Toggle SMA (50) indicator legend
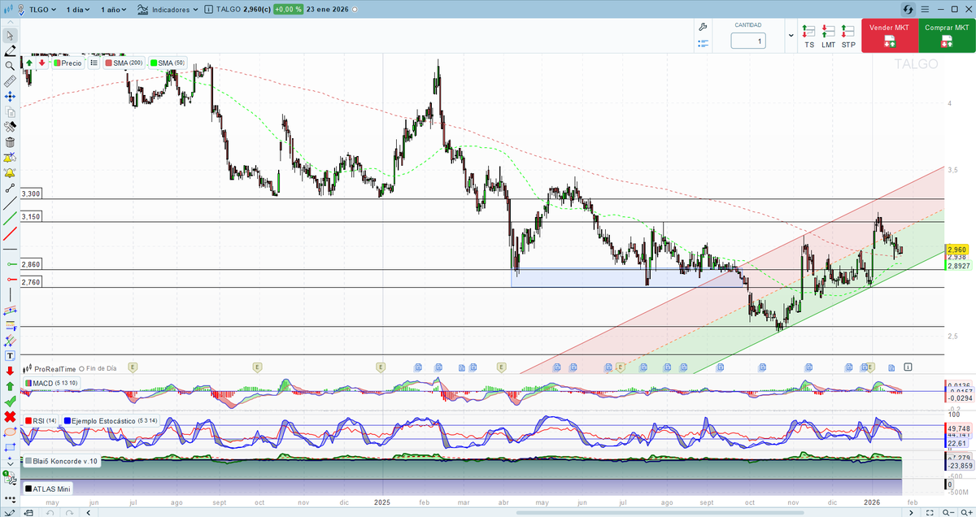This screenshot has width=976, height=517. pos(168,63)
